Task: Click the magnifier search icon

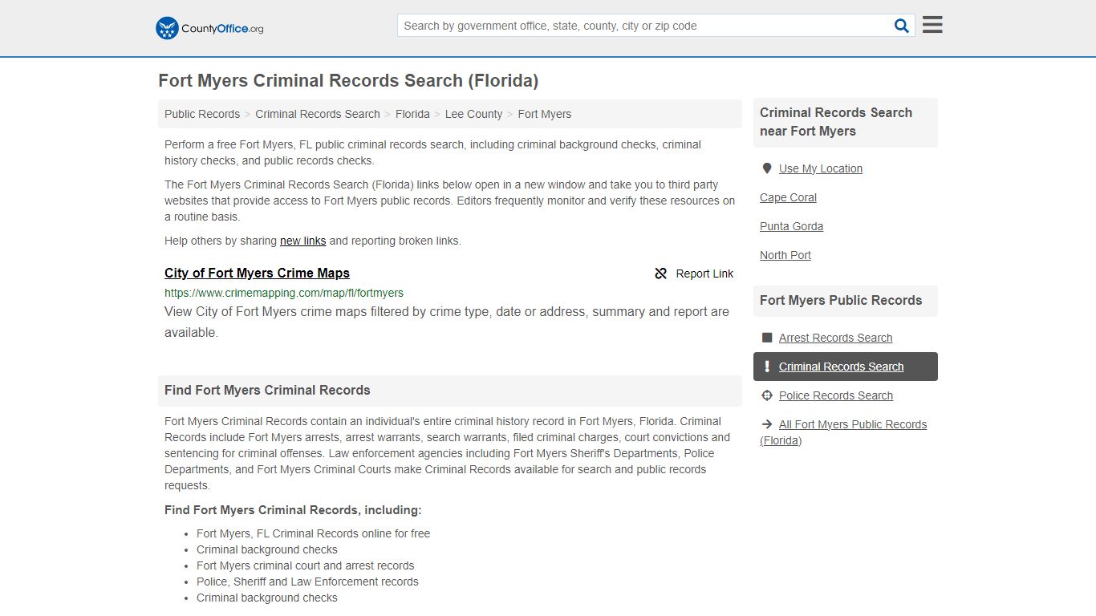Action: tap(902, 26)
